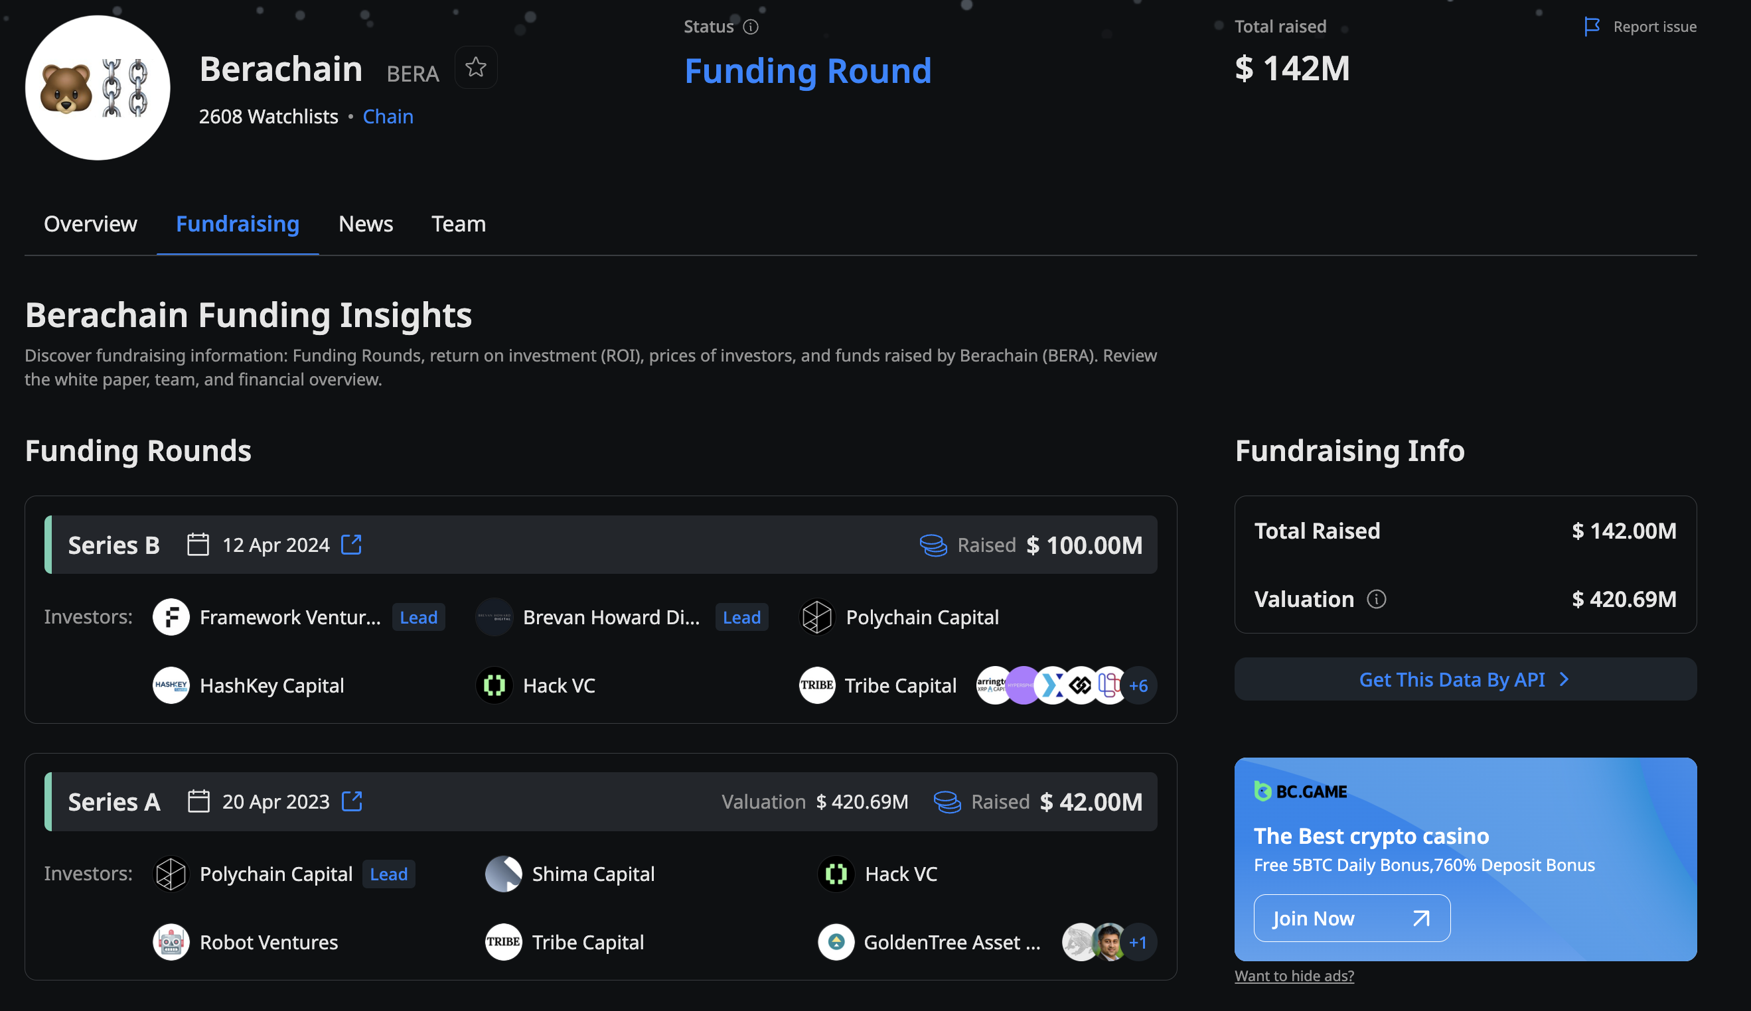This screenshot has height=1011, width=1751.
Task: Click the Framework Ventures investor logo
Action: click(x=171, y=616)
